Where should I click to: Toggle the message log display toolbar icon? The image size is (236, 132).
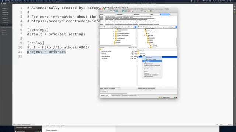(x=108, y=11)
